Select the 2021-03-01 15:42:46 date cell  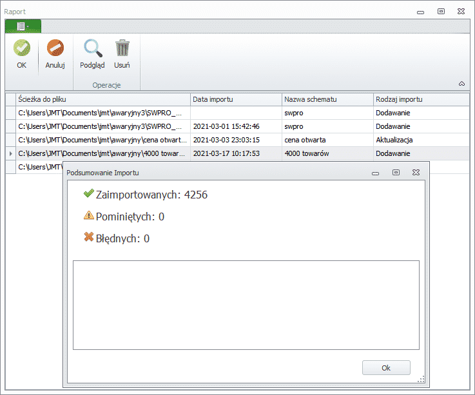coord(236,126)
